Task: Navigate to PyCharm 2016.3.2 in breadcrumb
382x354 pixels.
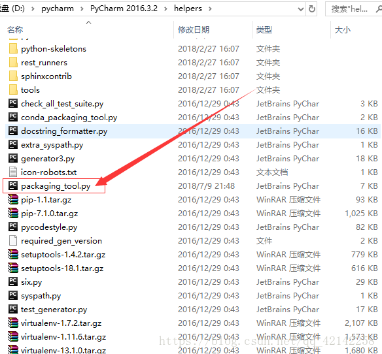Action: coord(124,8)
